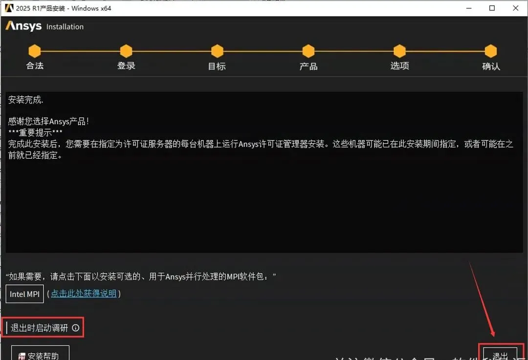
Task: Click the 目标 step hexagon
Action: point(217,51)
